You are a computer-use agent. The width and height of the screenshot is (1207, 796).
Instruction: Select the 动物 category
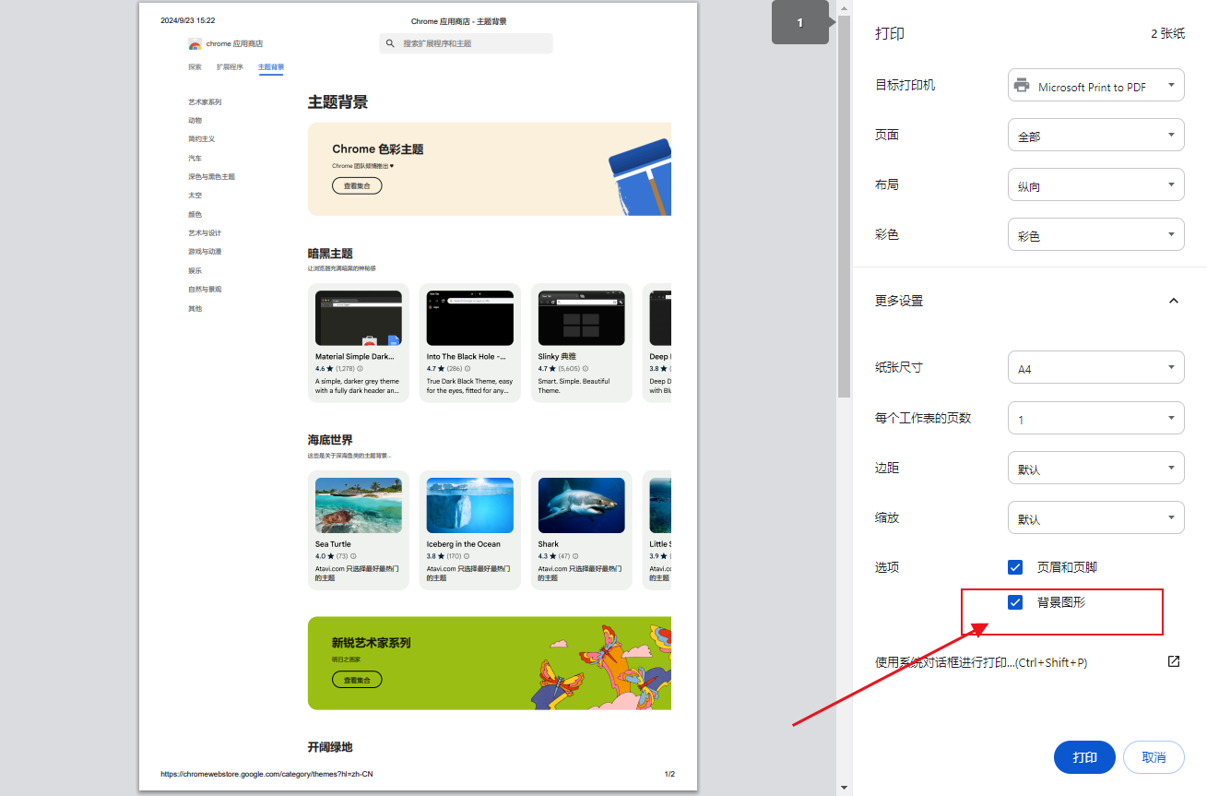pyautogui.click(x=195, y=120)
